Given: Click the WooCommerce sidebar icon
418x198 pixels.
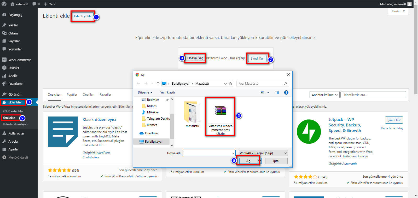Looking at the screenshot, I should point(4,60).
